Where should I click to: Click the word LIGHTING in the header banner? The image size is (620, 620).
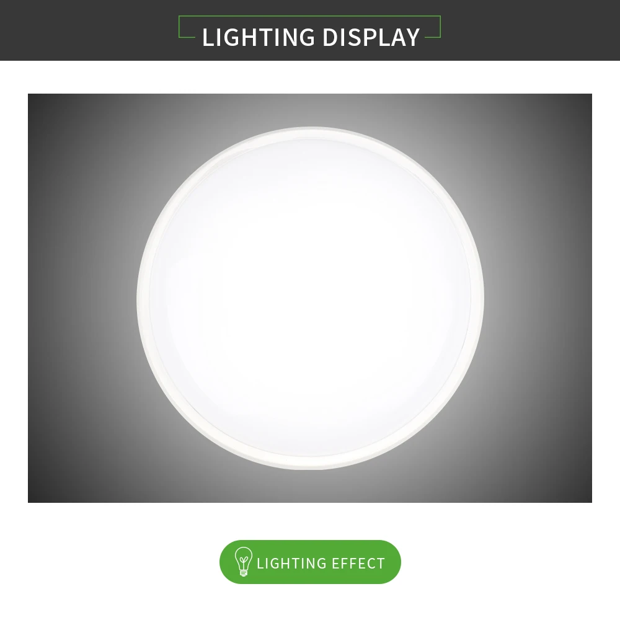pyautogui.click(x=259, y=37)
